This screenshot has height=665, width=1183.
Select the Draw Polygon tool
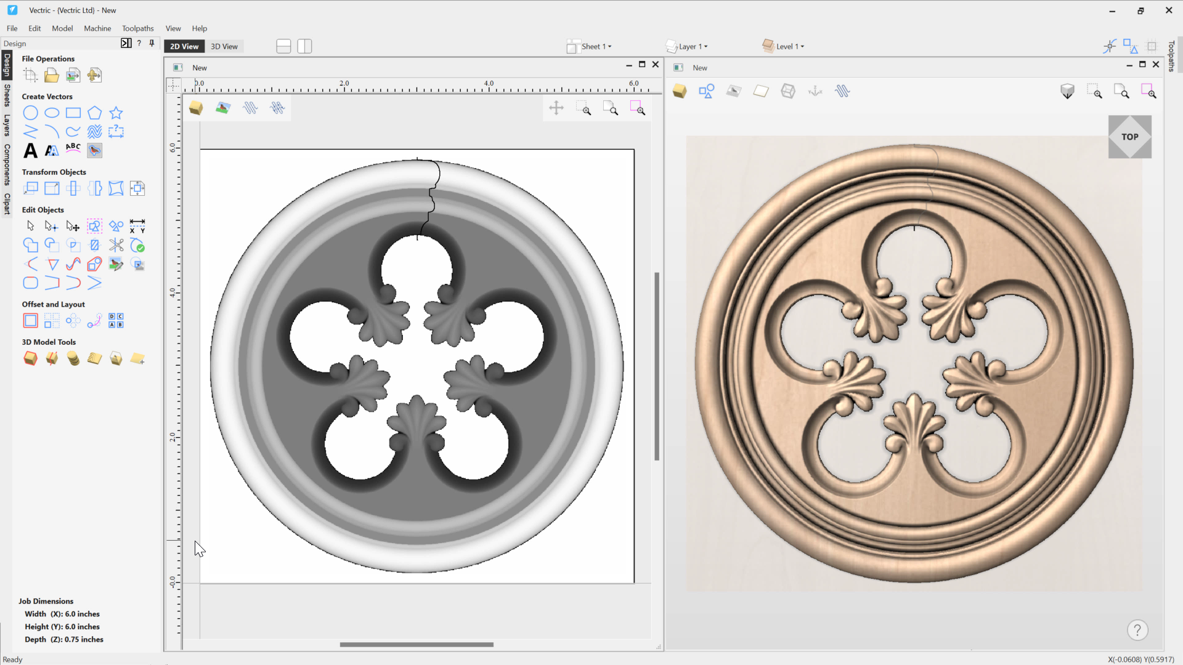pos(94,113)
